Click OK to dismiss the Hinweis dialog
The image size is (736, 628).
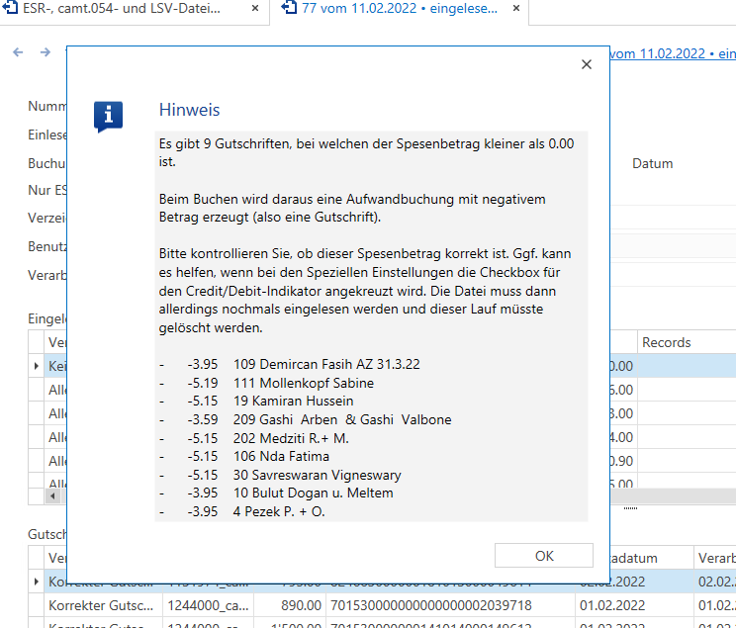click(x=543, y=556)
